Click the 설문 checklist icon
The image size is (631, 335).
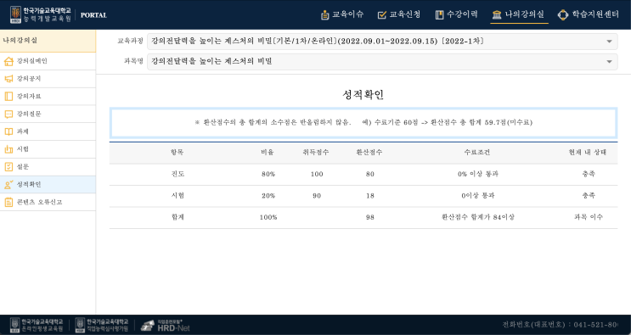(x=8, y=167)
